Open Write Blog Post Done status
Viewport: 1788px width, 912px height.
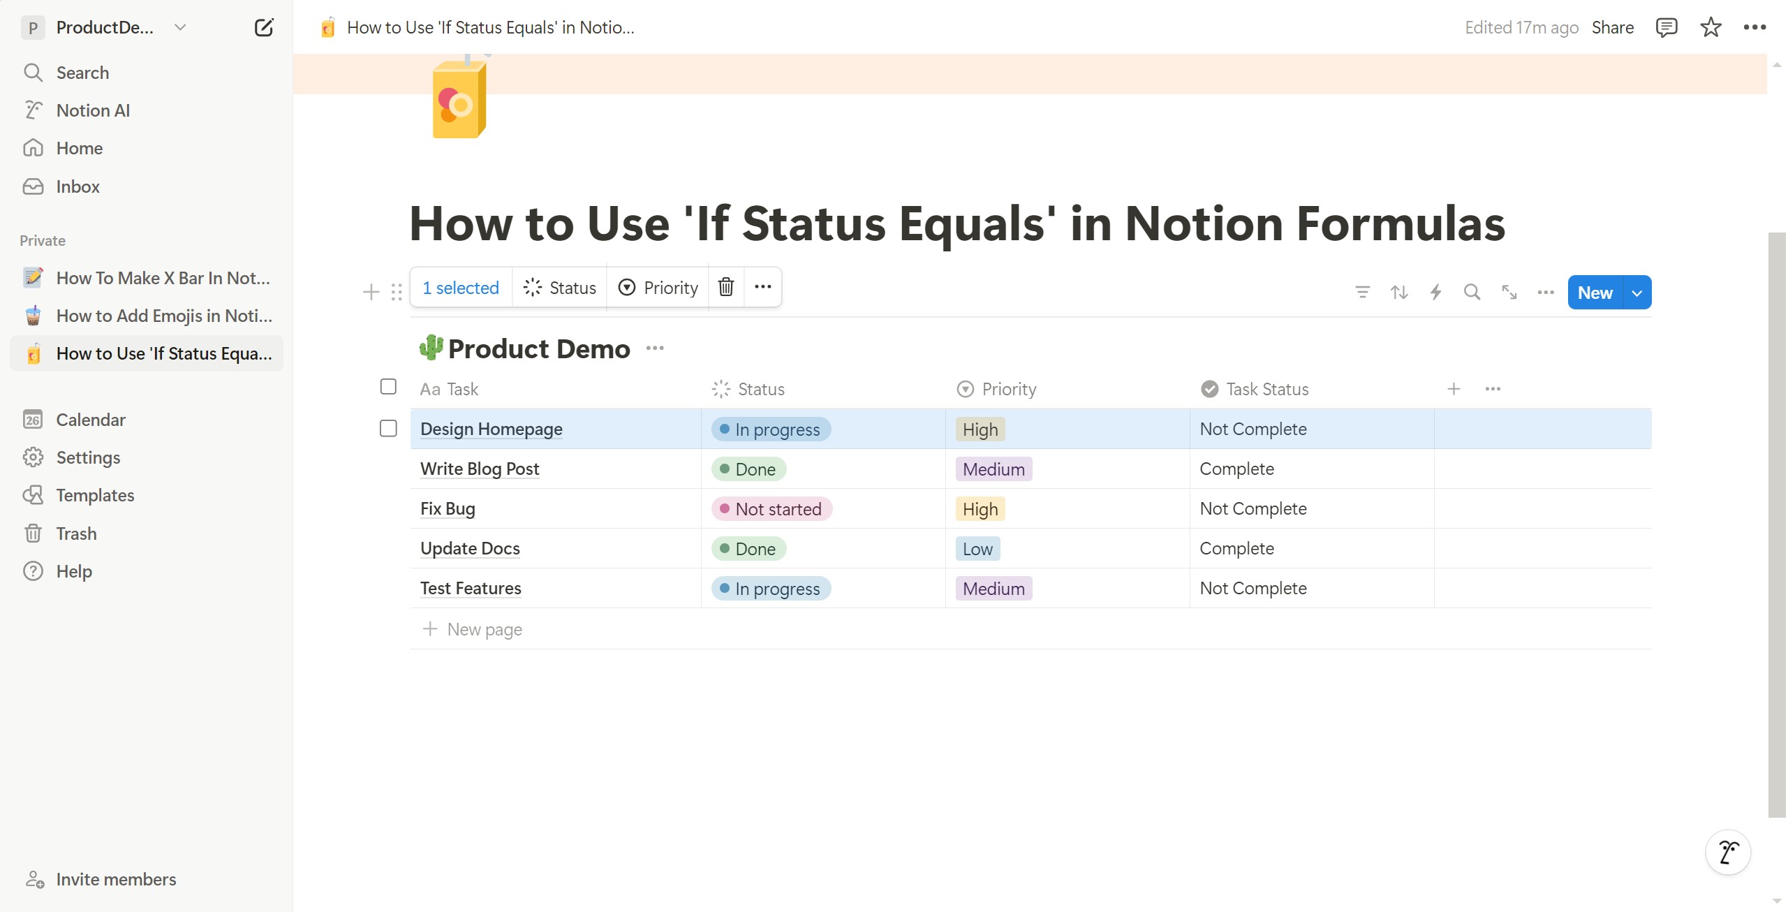tap(748, 469)
